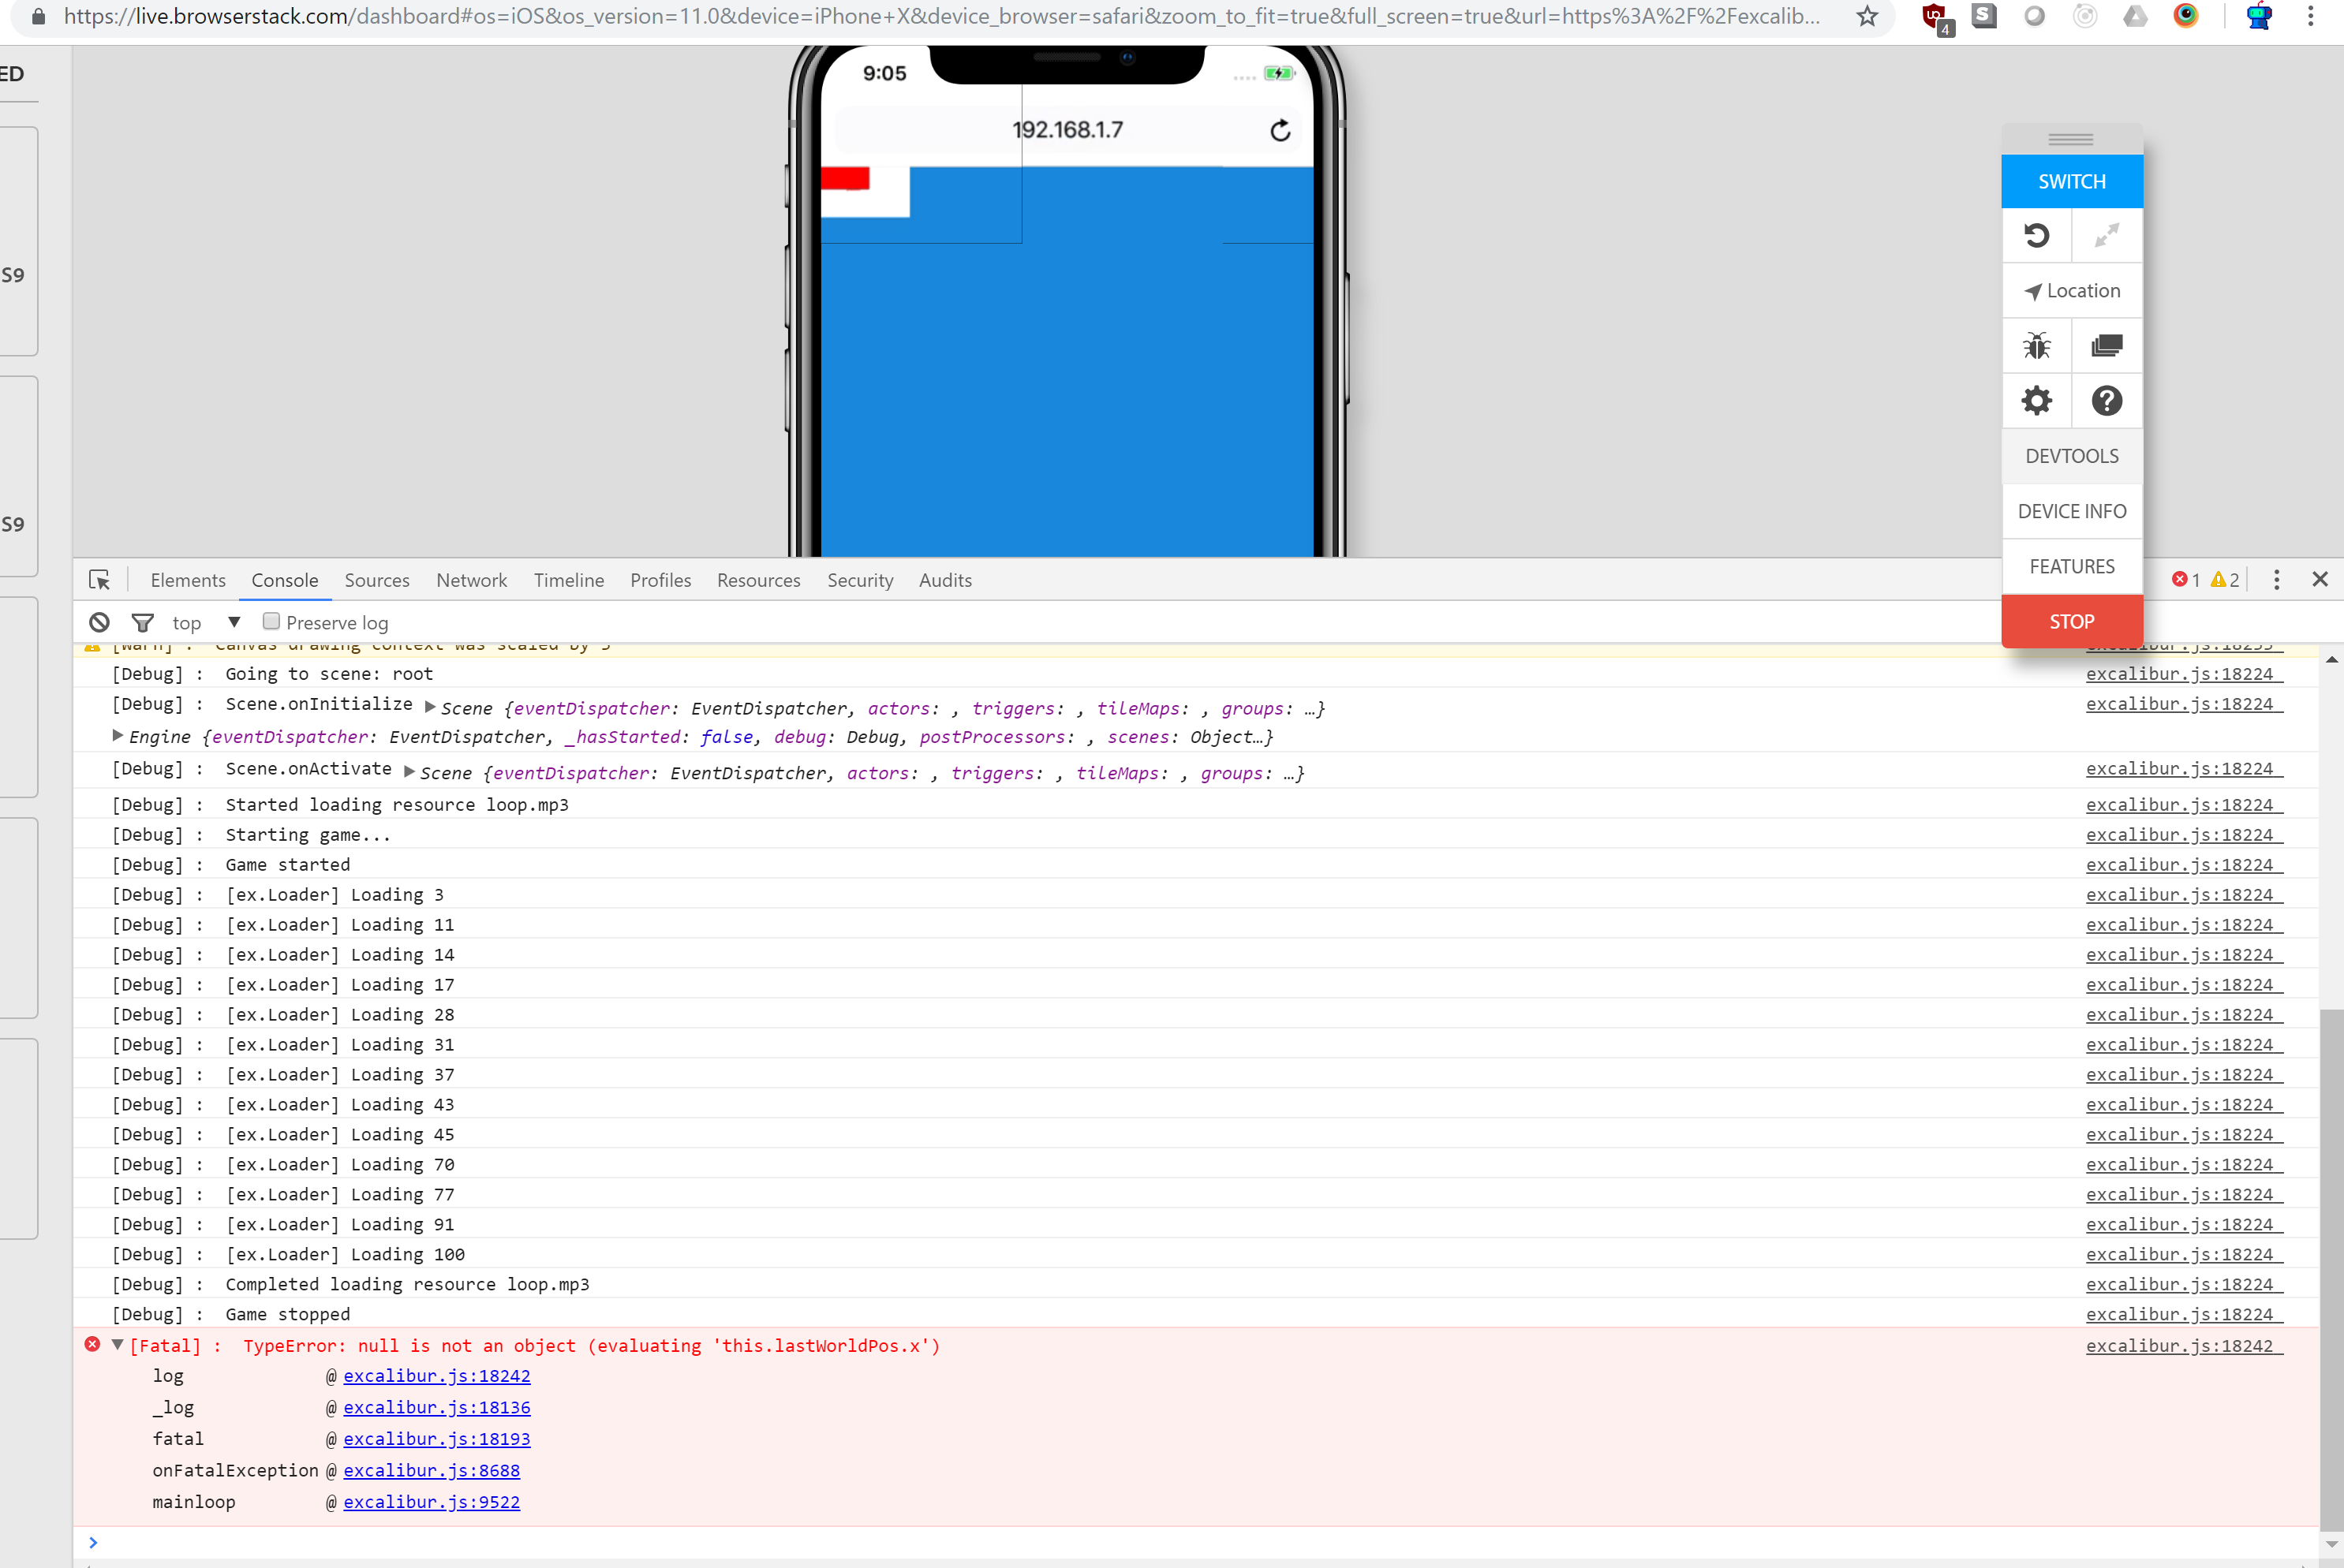2344x1568 pixels.
Task: Open the excalibur.js:18242 source link
Action: coord(437,1376)
